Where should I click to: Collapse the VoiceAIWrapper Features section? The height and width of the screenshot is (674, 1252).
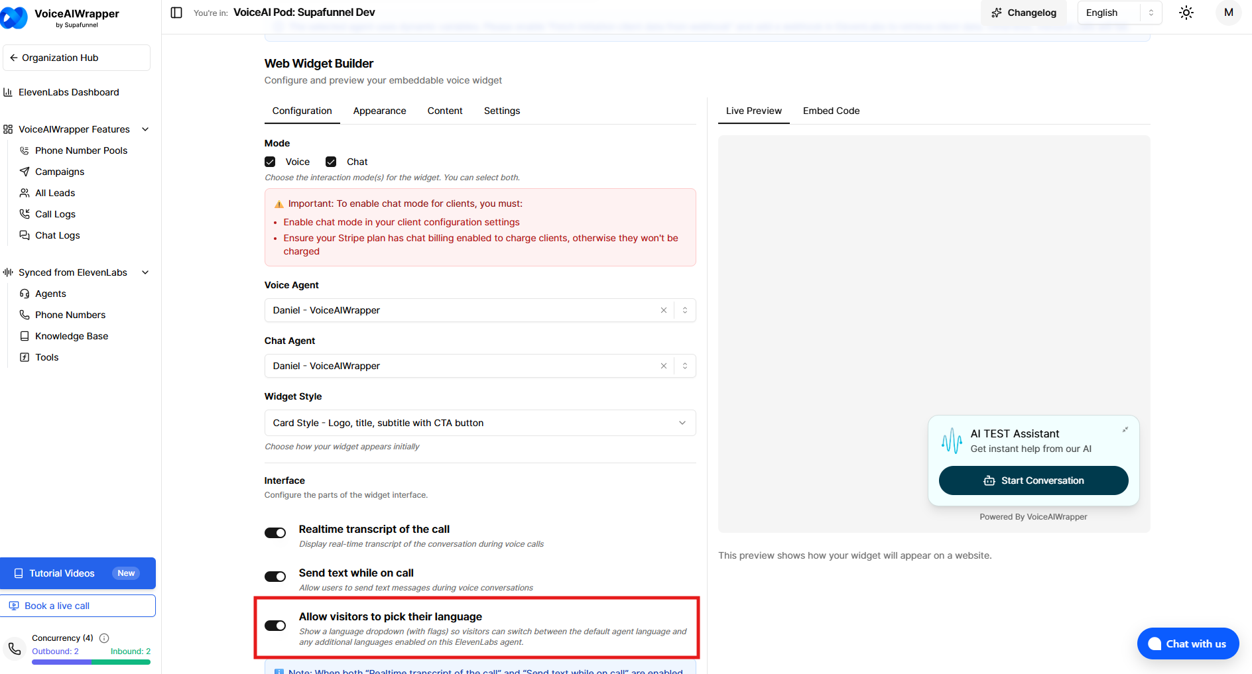pos(145,129)
